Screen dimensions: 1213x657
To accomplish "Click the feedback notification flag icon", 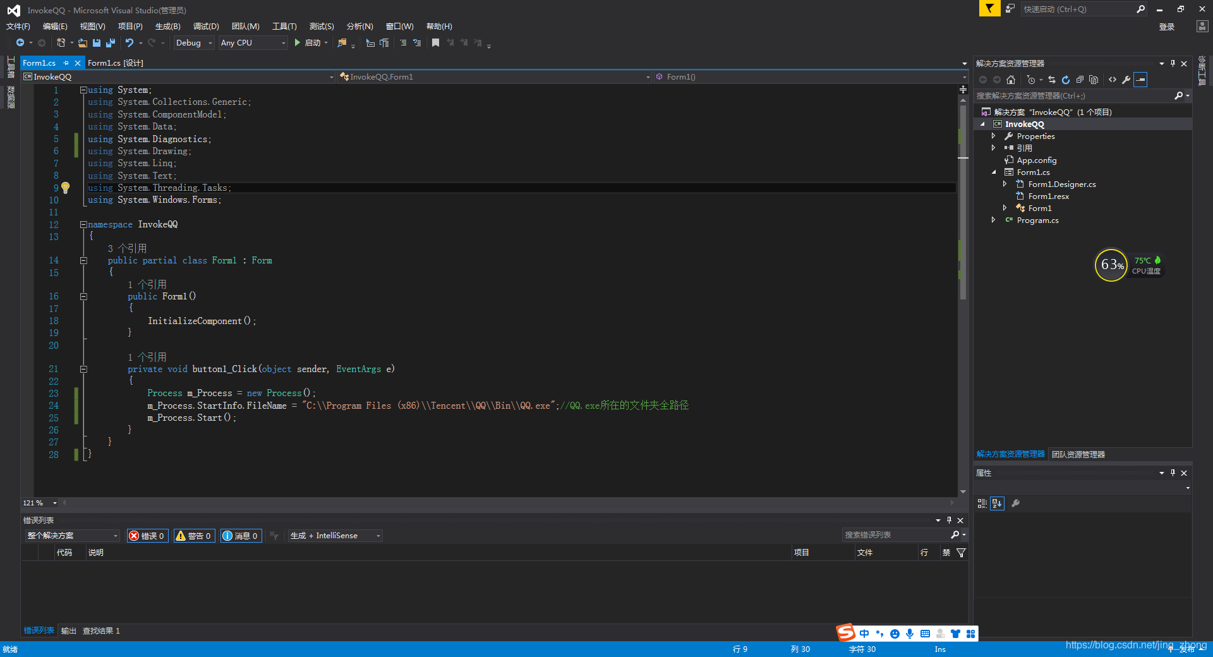I will (989, 8).
